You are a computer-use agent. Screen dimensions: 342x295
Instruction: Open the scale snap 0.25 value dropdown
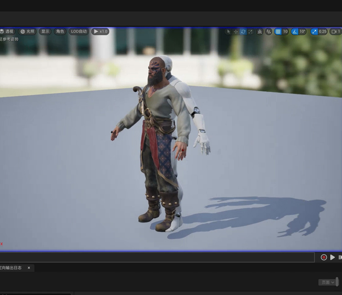323,32
